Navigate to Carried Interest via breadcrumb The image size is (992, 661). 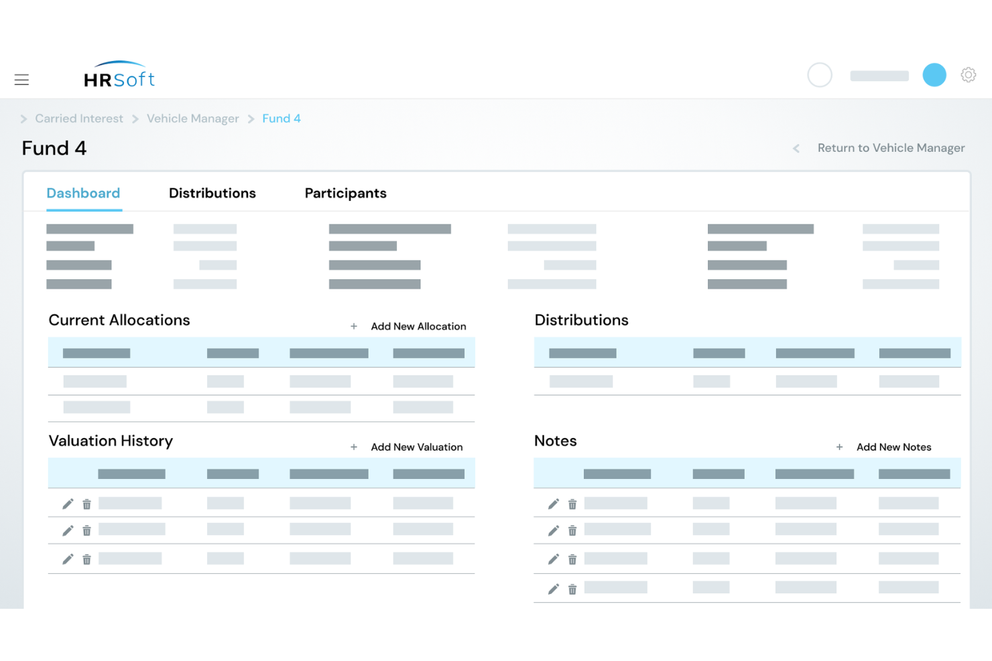(78, 118)
